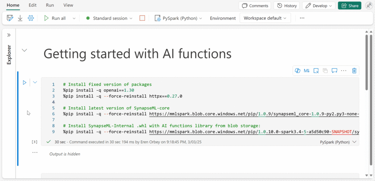This screenshot has height=181, width=375.
Task: Open notebook settings gear icon
Action: tap(31, 18)
